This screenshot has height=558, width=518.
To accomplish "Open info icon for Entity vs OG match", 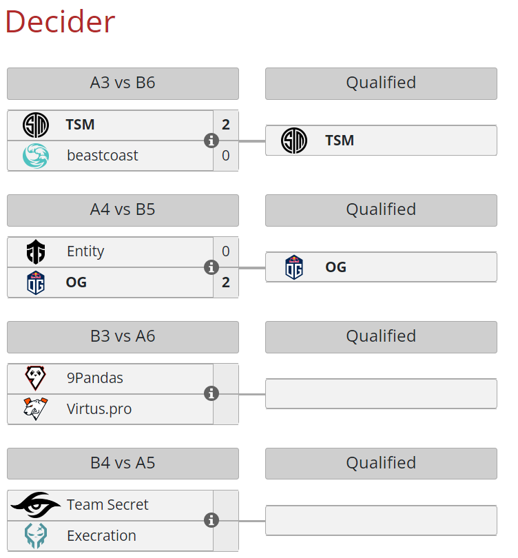I will point(211,267).
